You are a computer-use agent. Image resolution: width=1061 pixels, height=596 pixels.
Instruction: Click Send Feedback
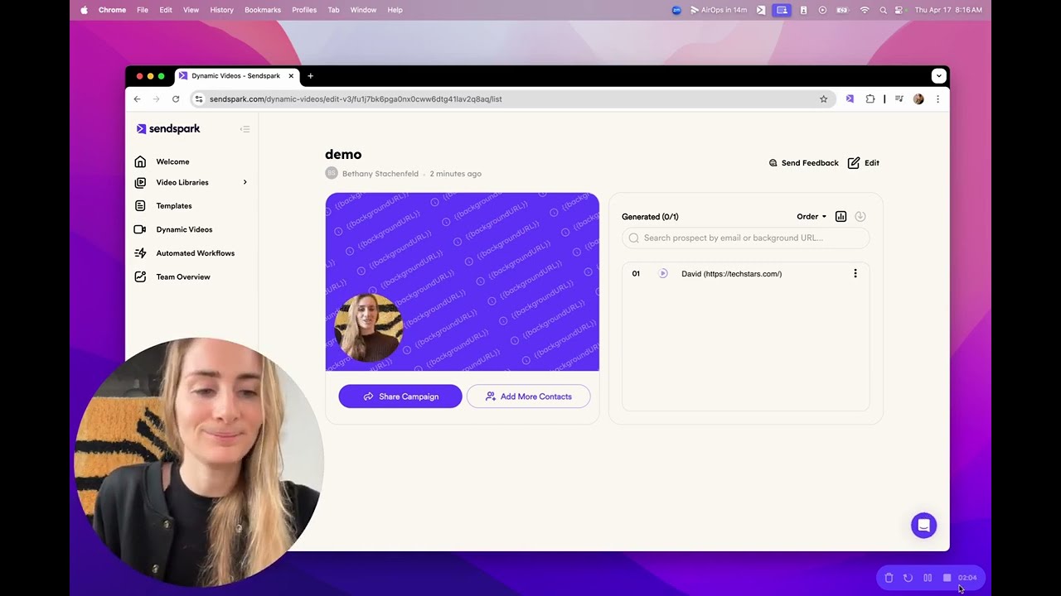pos(803,162)
